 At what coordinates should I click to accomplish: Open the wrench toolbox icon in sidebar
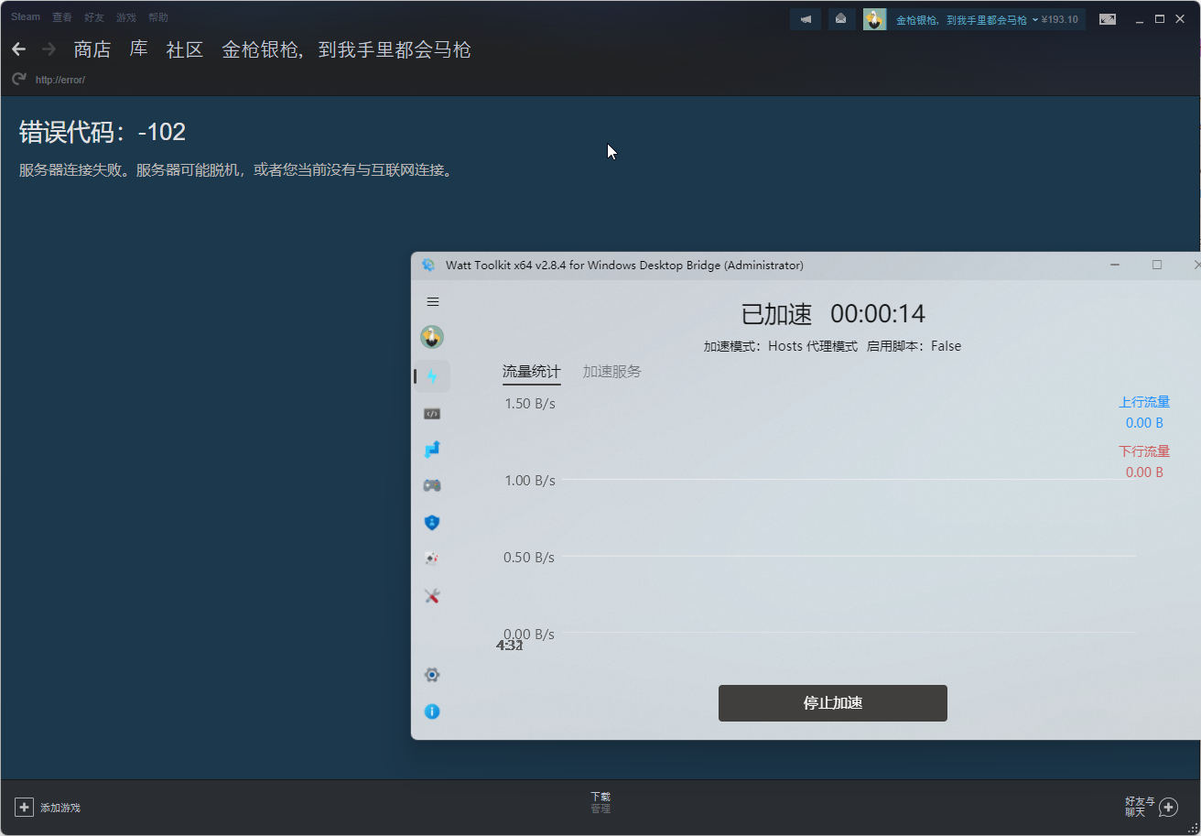[x=432, y=596]
